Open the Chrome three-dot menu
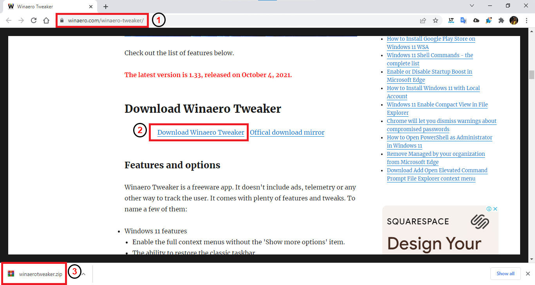535x285 pixels. click(526, 20)
